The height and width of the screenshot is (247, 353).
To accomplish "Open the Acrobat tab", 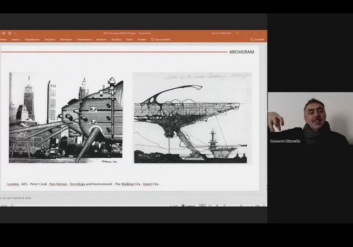I will [x=142, y=40].
